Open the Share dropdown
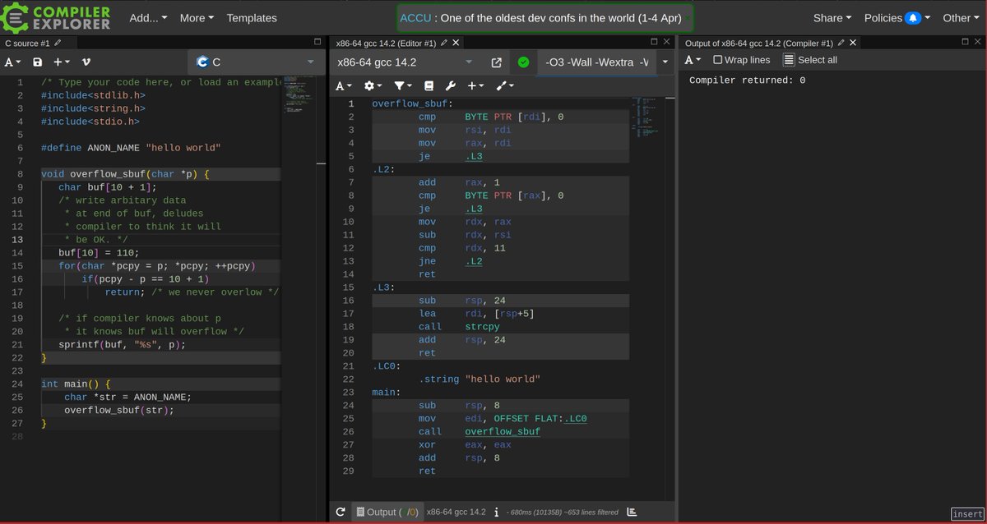 click(x=832, y=17)
